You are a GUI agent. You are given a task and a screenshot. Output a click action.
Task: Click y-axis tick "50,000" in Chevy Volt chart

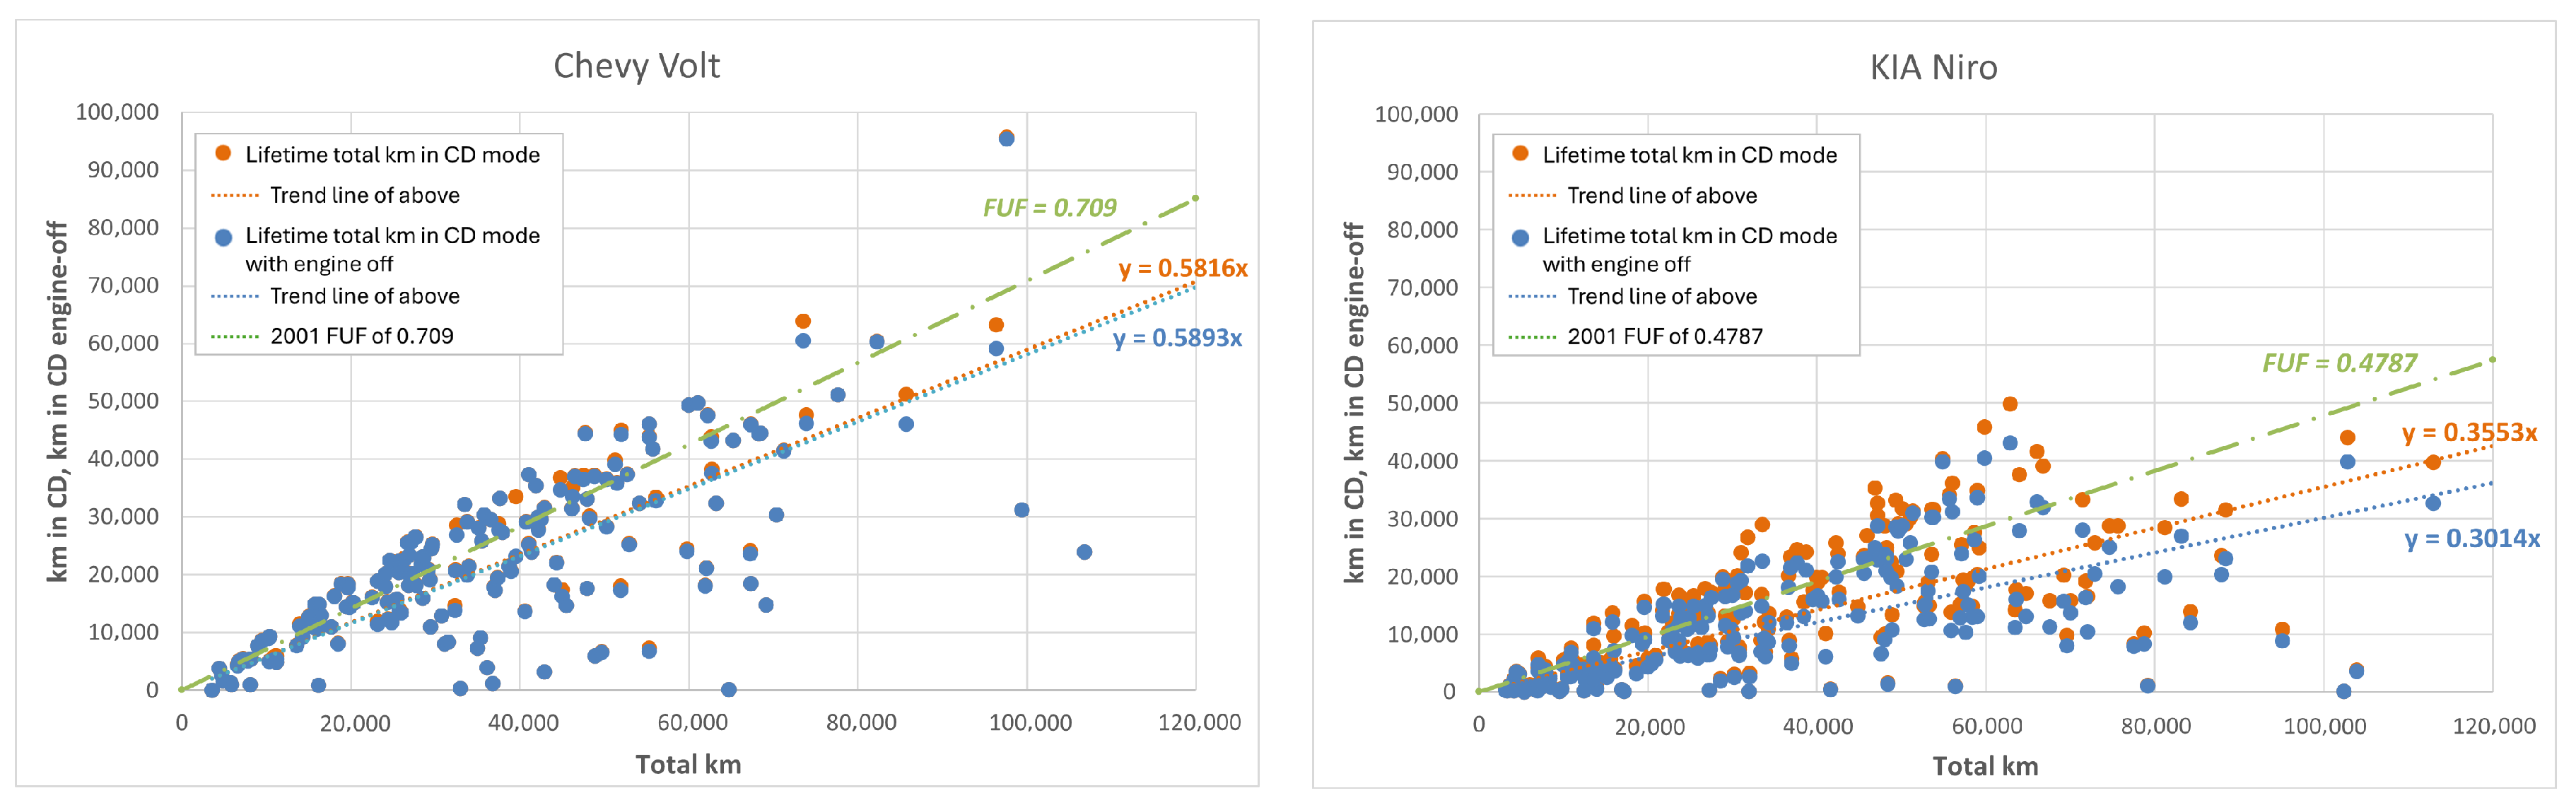(x=123, y=401)
